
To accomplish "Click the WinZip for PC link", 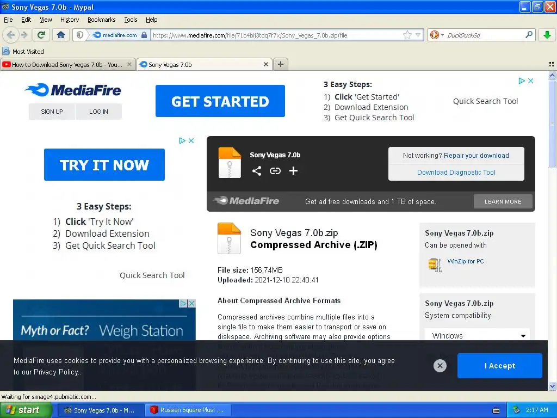I will [x=466, y=261].
